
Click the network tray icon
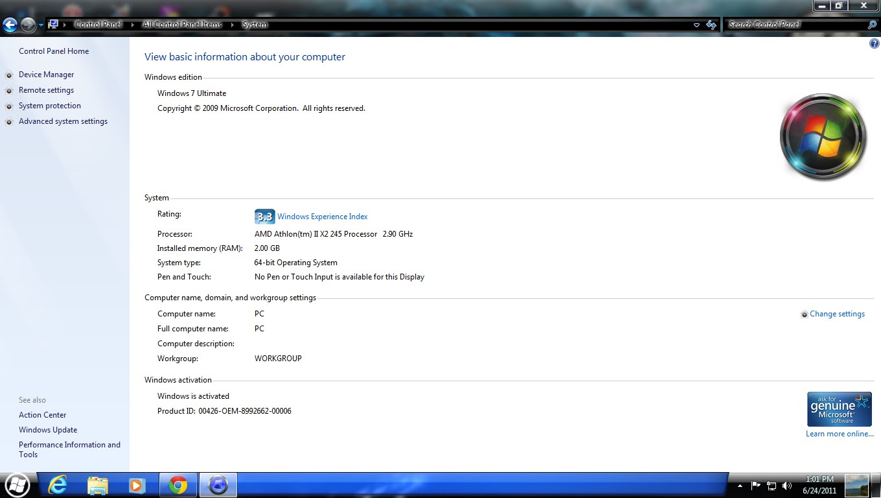[772, 485]
